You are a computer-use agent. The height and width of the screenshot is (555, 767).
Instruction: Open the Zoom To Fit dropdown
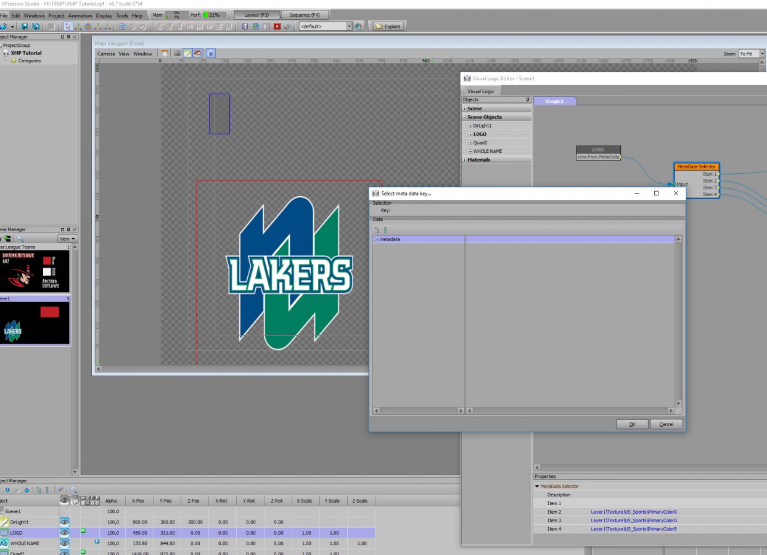tap(763, 54)
